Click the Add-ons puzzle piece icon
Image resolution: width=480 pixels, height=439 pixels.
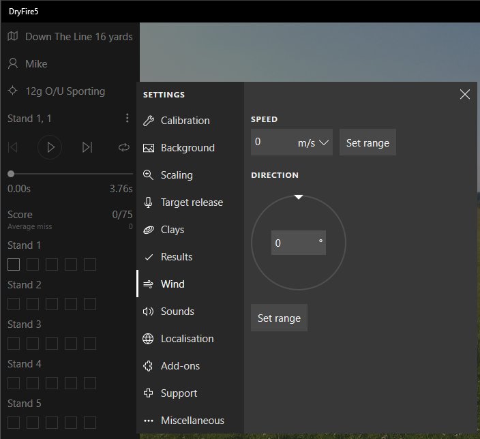149,366
